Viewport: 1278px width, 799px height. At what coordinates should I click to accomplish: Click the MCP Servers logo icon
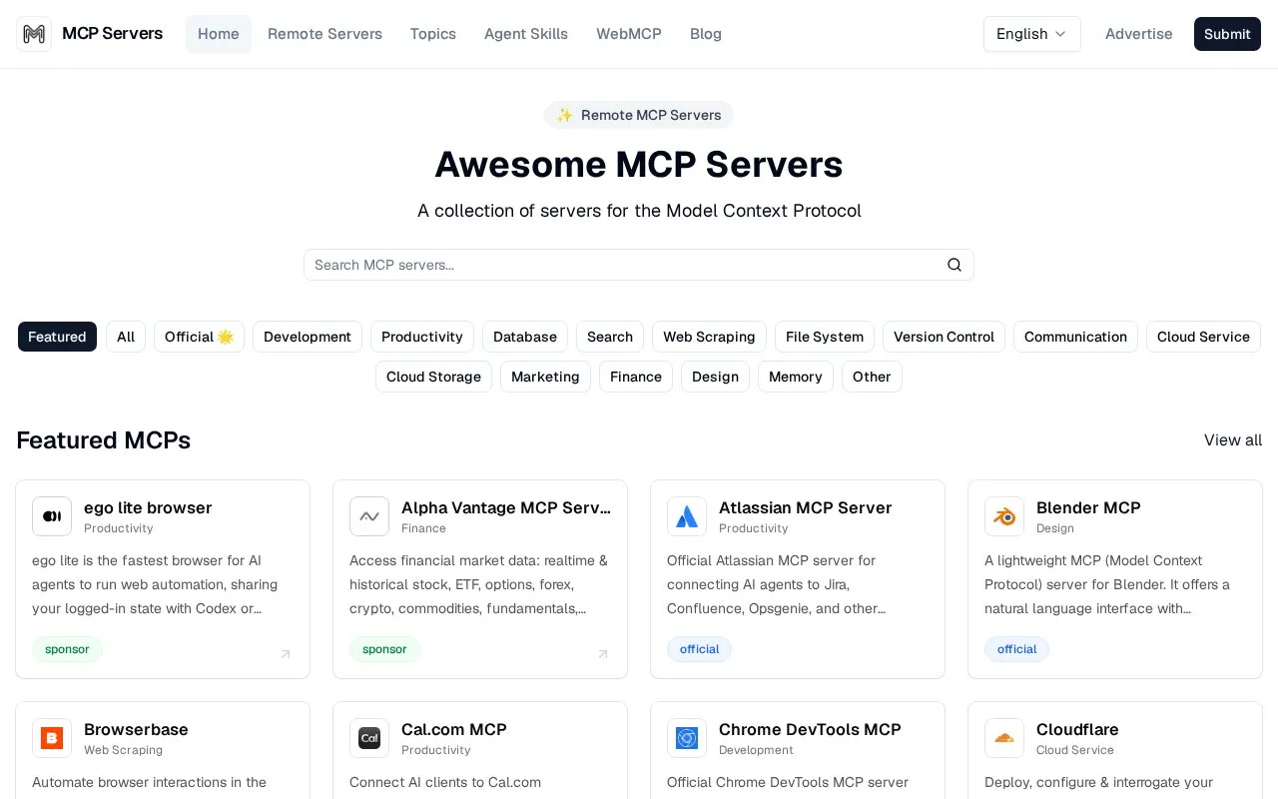click(x=34, y=34)
